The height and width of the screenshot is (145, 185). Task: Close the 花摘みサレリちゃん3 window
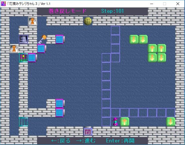(178, 4)
